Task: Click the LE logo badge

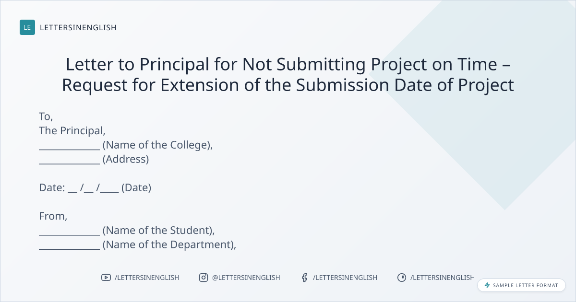Action: click(27, 27)
